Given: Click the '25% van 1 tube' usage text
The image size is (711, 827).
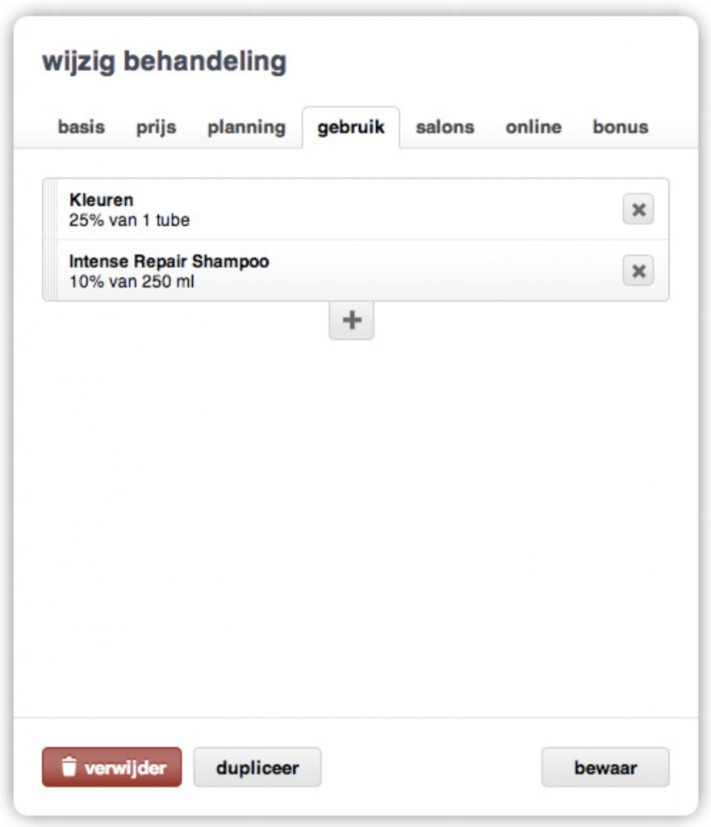Looking at the screenshot, I should click(x=129, y=220).
